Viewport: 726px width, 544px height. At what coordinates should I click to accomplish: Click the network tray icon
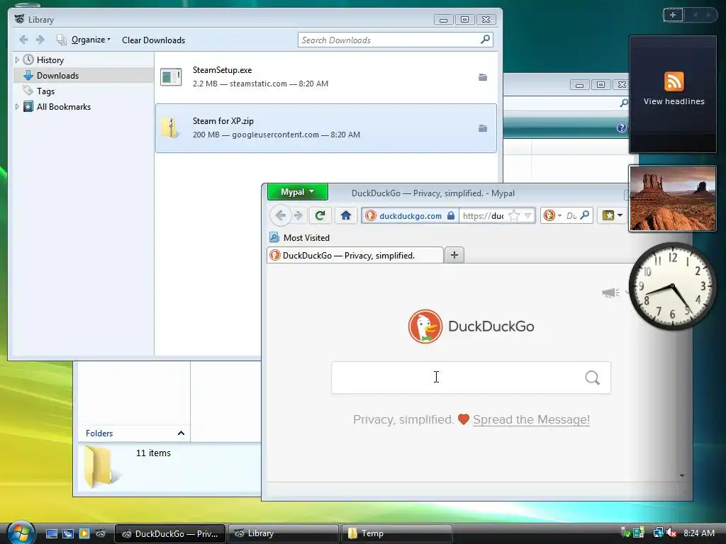658,533
